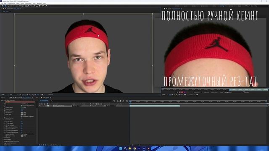Select the Hand tool
The width and height of the screenshot is (269, 151).
pos(5,6)
